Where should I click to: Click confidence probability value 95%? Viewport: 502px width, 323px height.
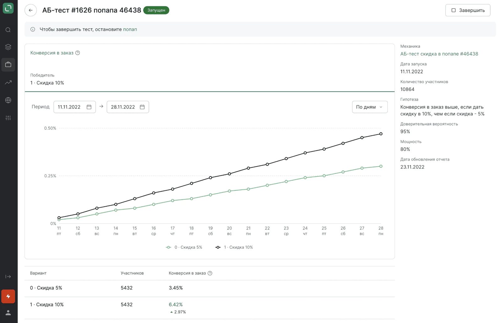(x=405, y=132)
